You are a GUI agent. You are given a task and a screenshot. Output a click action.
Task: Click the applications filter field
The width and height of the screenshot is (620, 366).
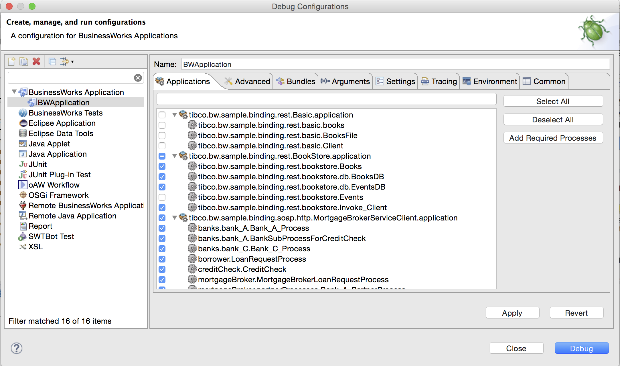326,99
